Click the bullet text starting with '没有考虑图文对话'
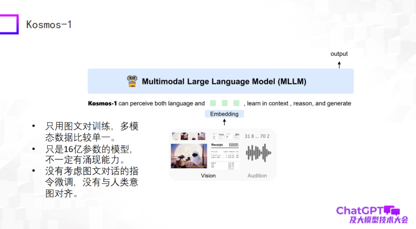 (92, 182)
